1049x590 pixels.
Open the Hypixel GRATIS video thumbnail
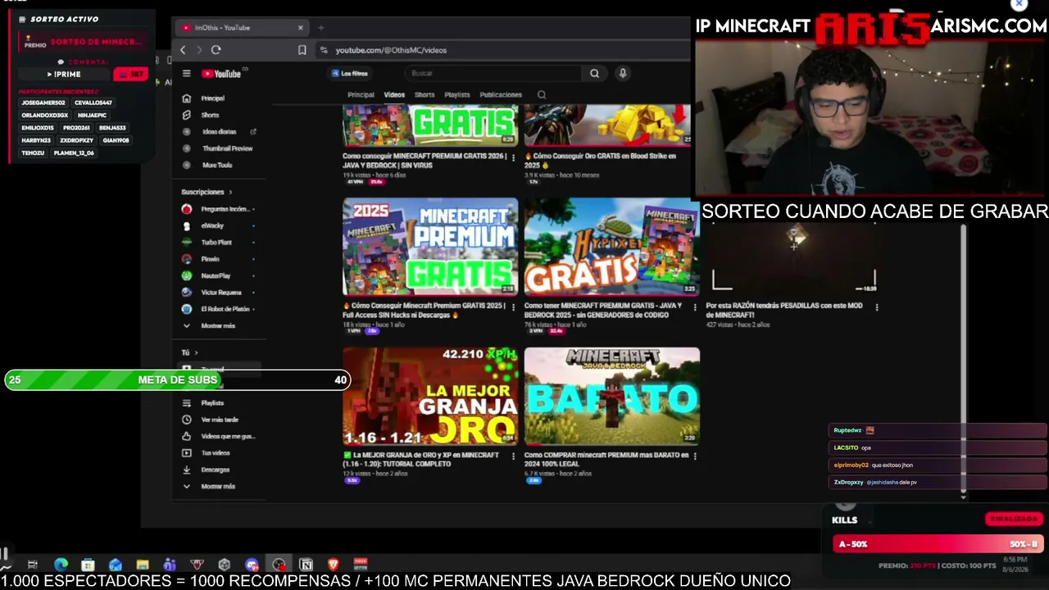click(x=611, y=247)
